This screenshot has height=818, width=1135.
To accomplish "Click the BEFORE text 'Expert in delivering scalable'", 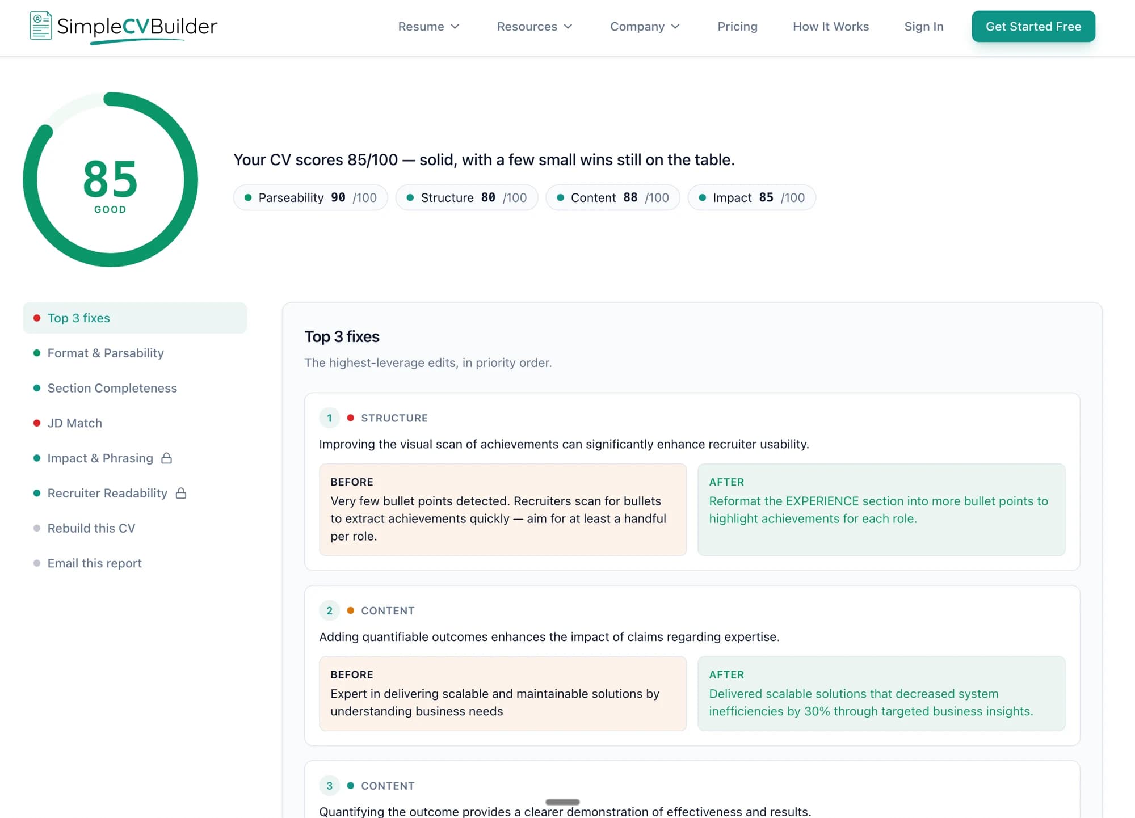I will coord(495,702).
